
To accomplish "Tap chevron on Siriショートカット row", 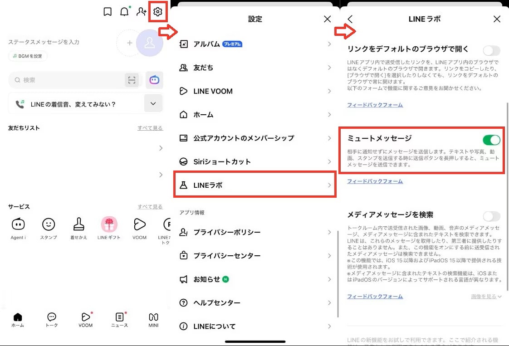I will pyautogui.click(x=329, y=161).
